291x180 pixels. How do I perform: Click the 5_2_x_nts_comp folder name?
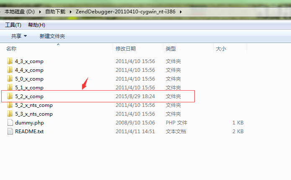pos(34,105)
